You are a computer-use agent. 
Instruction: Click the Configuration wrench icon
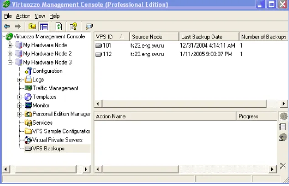[28, 71]
